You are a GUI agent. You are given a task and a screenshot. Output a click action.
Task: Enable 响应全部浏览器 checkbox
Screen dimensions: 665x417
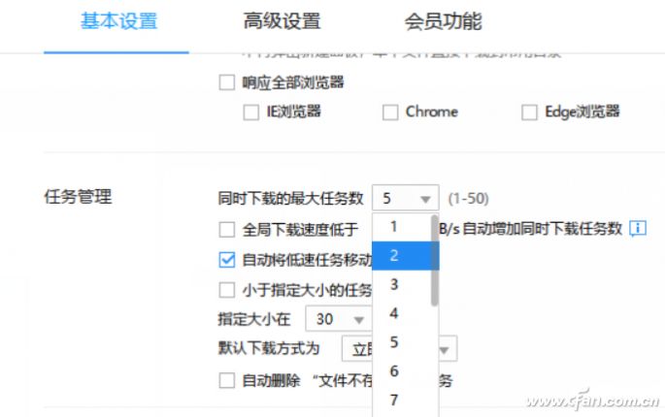[227, 82]
